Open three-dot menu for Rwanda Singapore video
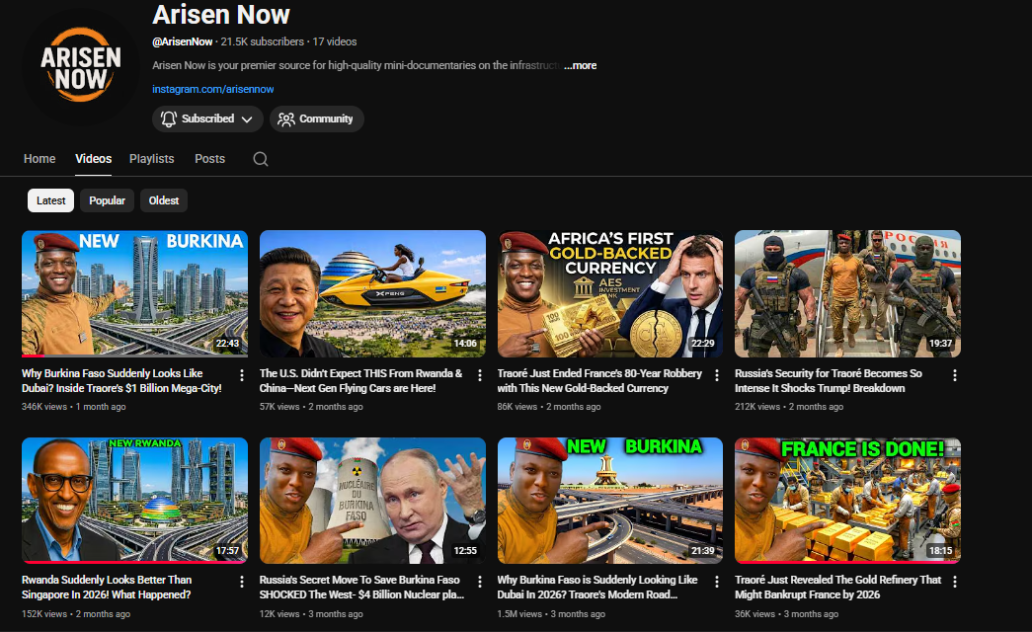This screenshot has width=1032, height=632. [242, 582]
